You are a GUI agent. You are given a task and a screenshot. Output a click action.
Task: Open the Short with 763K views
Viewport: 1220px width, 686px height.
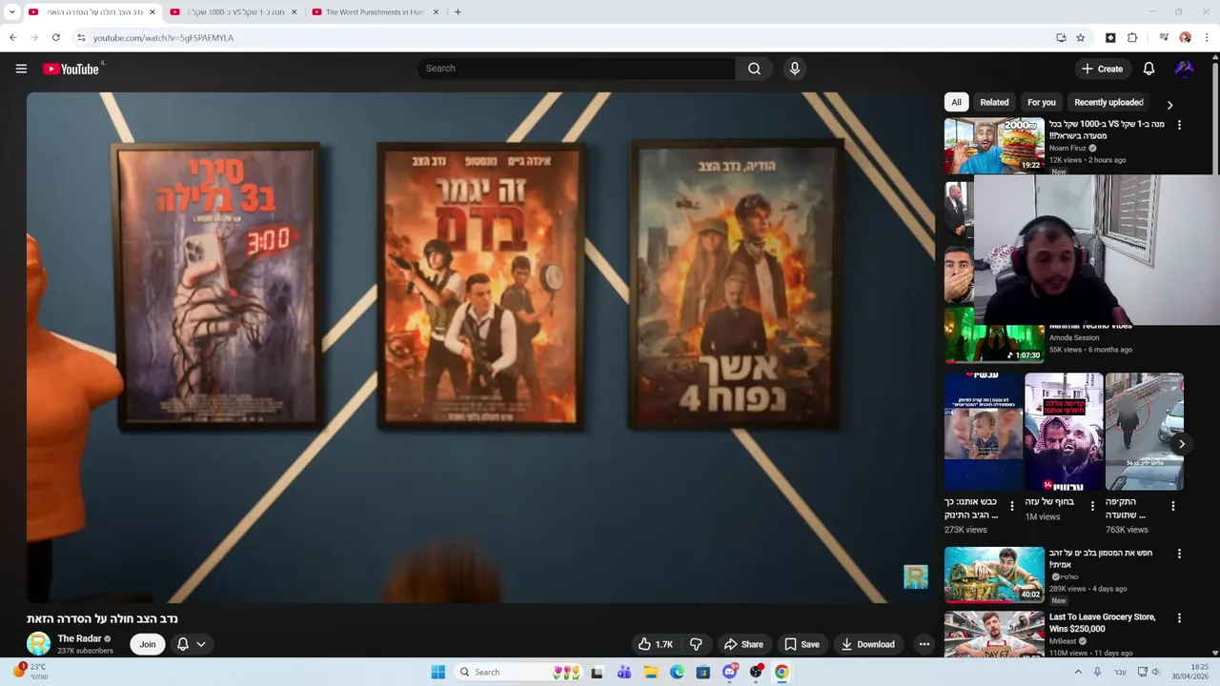(1145, 432)
